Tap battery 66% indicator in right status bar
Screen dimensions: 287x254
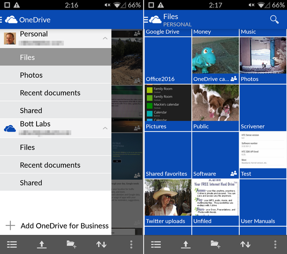coord(278,5)
